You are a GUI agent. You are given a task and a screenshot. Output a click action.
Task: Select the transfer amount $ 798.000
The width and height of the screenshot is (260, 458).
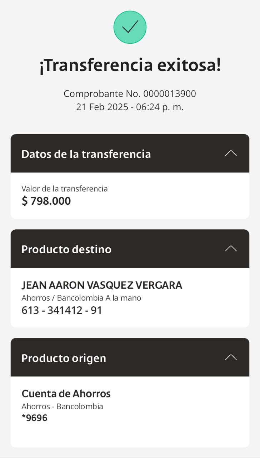[46, 201]
